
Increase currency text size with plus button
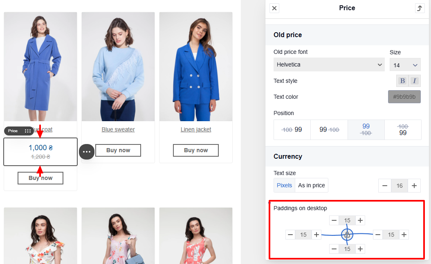click(414, 186)
